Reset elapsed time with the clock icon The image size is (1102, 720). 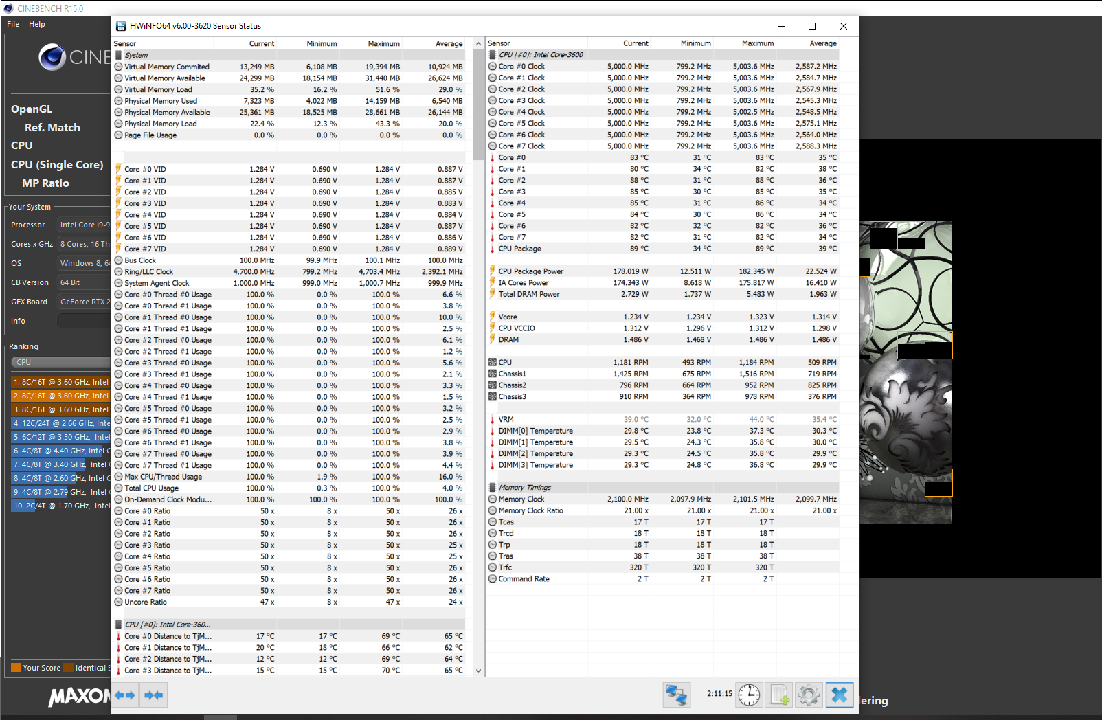749,695
